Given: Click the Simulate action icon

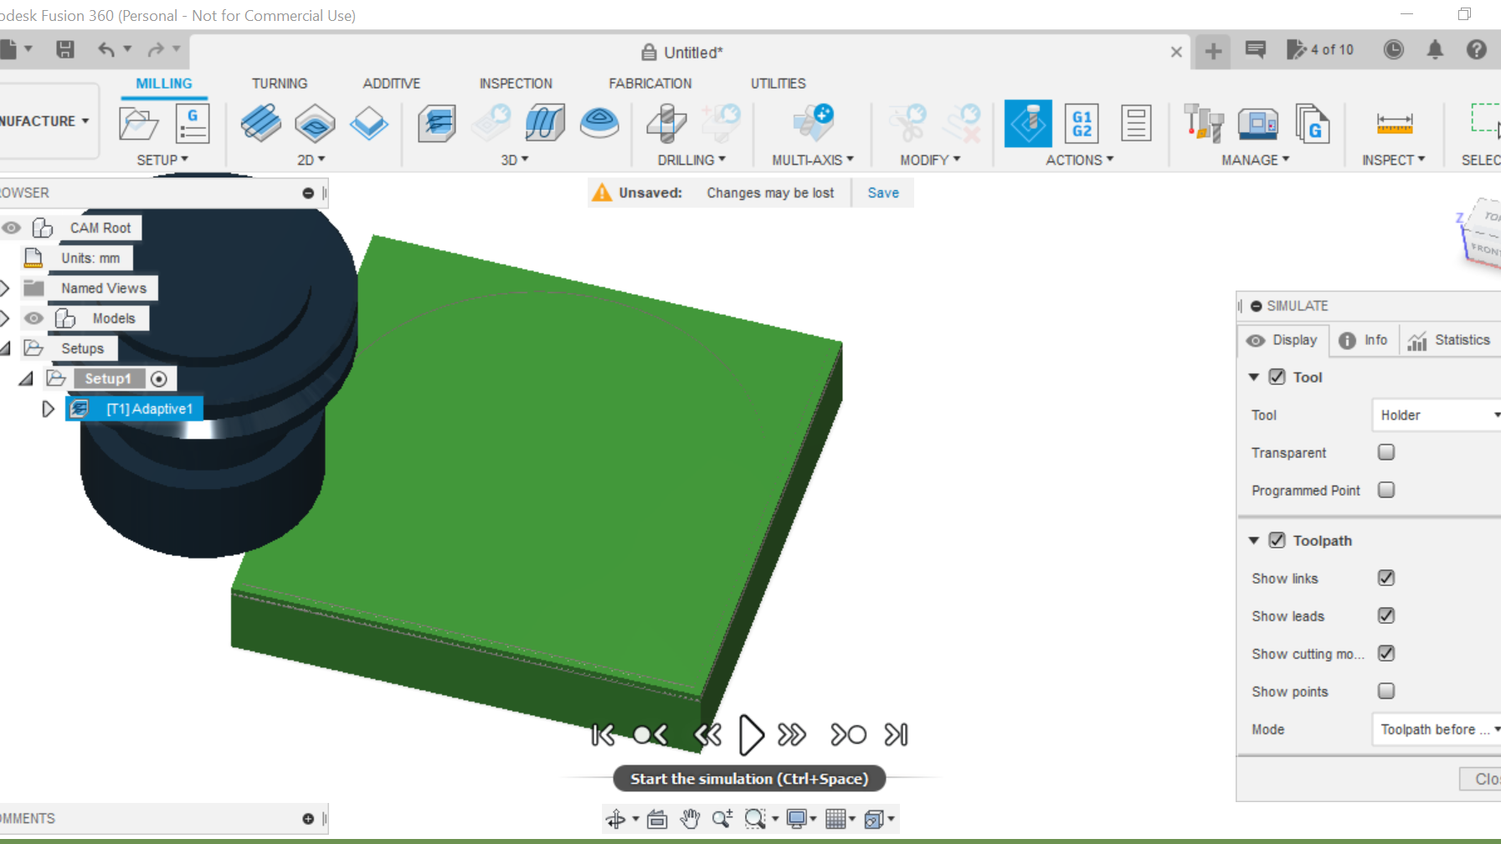Looking at the screenshot, I should tap(1028, 123).
